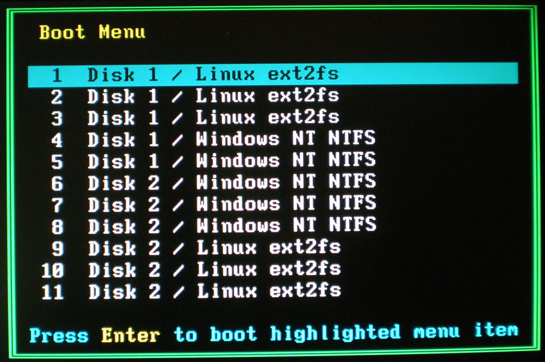The width and height of the screenshot is (545, 362).
Task: Pick entry 11 Disk 2 Linux ext2fs
Action: (x=191, y=292)
